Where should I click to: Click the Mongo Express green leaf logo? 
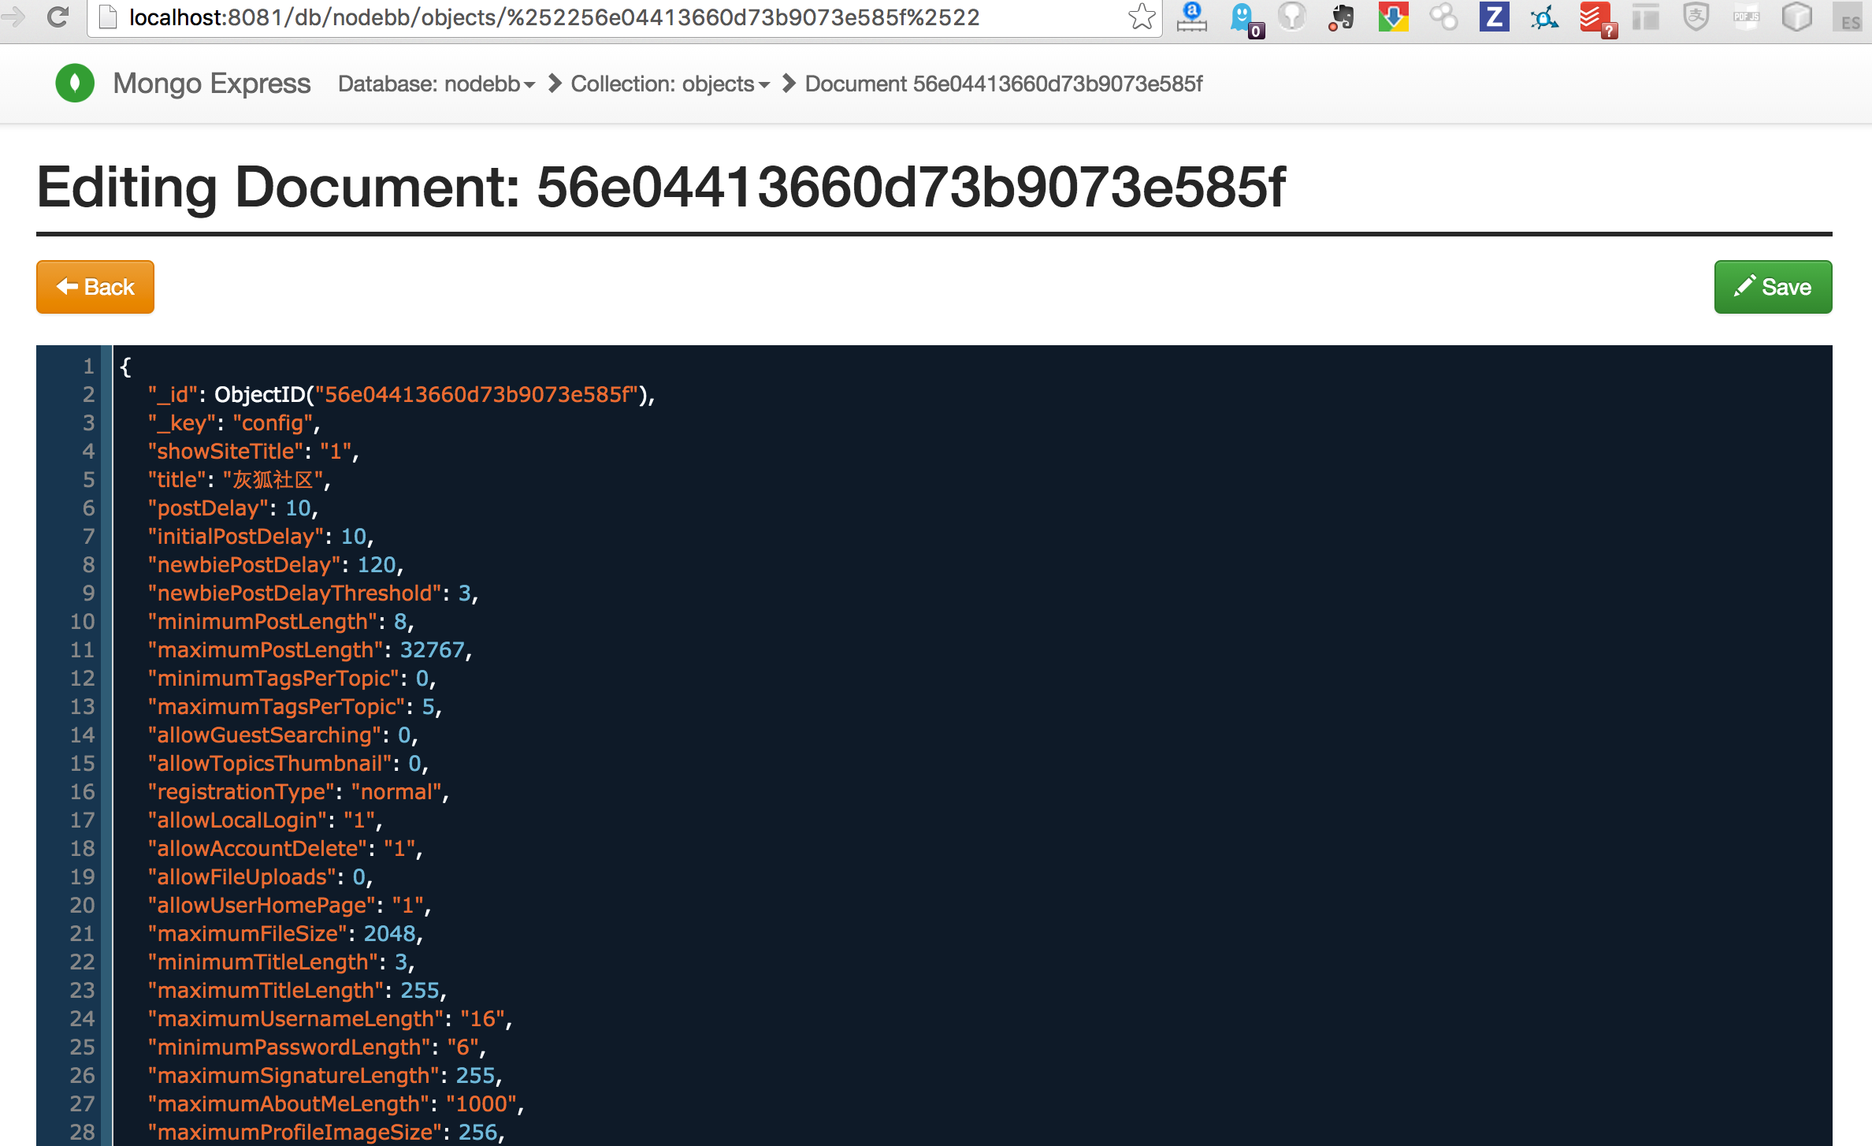(x=75, y=84)
